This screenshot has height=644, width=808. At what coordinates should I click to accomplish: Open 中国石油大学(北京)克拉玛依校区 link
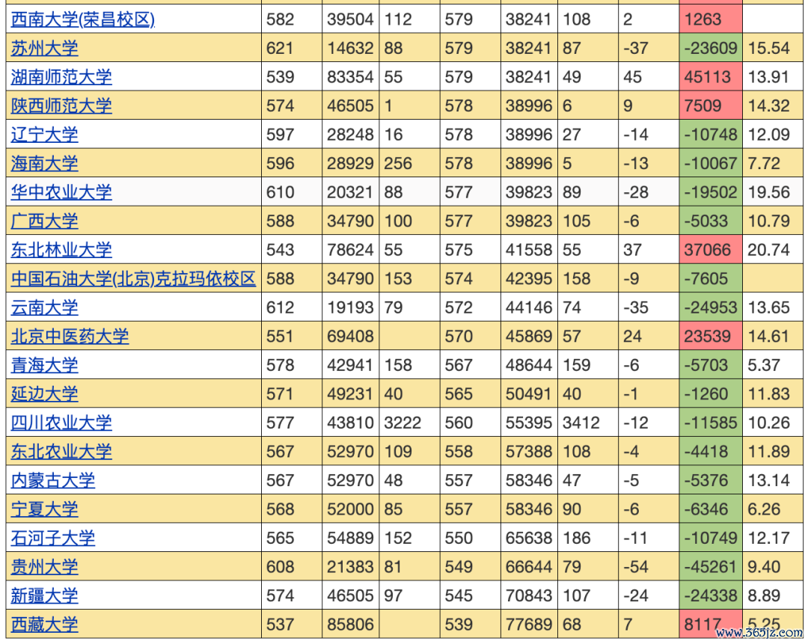(133, 279)
